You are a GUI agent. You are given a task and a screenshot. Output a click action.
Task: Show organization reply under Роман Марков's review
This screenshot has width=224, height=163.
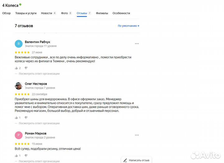(39, 161)
